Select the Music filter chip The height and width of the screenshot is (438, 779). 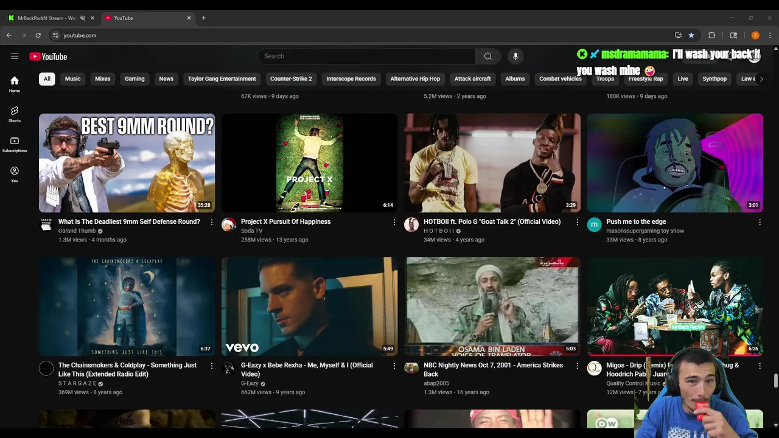click(x=72, y=78)
